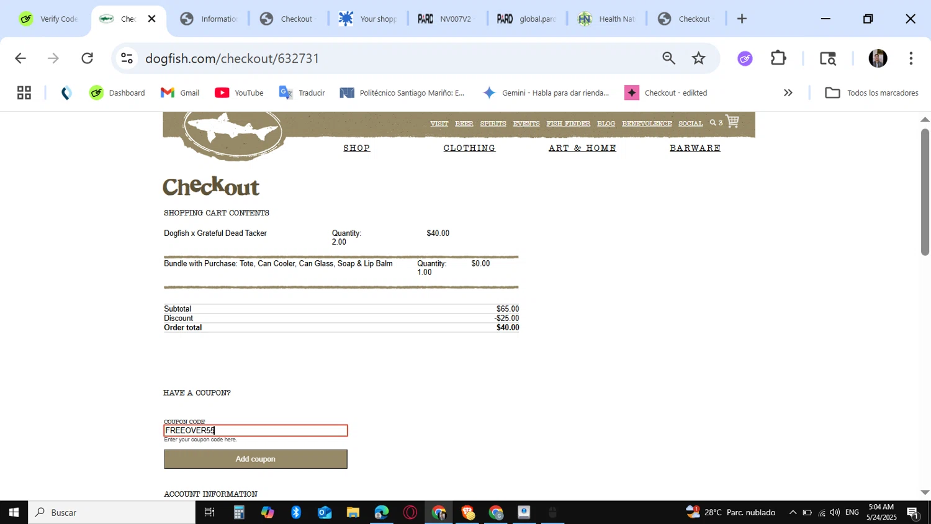Switch to the global.pard tab
This screenshot has width=931, height=524.
tap(526, 19)
